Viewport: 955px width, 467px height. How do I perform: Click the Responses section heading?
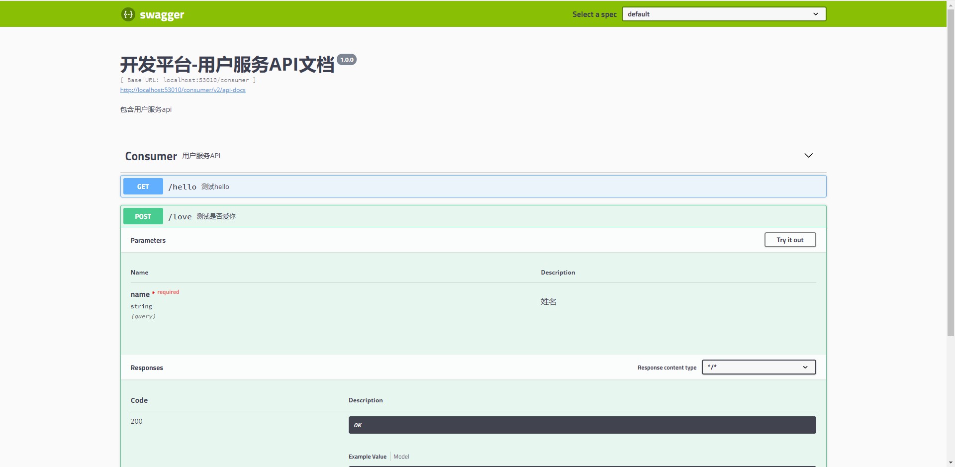click(x=147, y=368)
